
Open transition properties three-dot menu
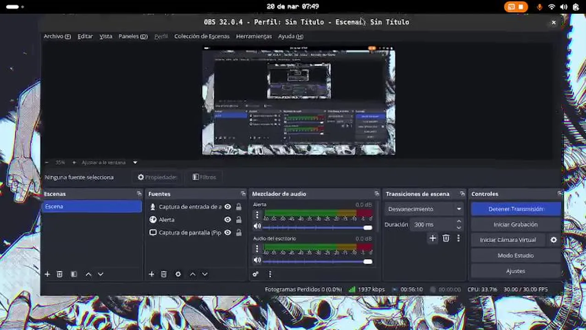click(458, 238)
